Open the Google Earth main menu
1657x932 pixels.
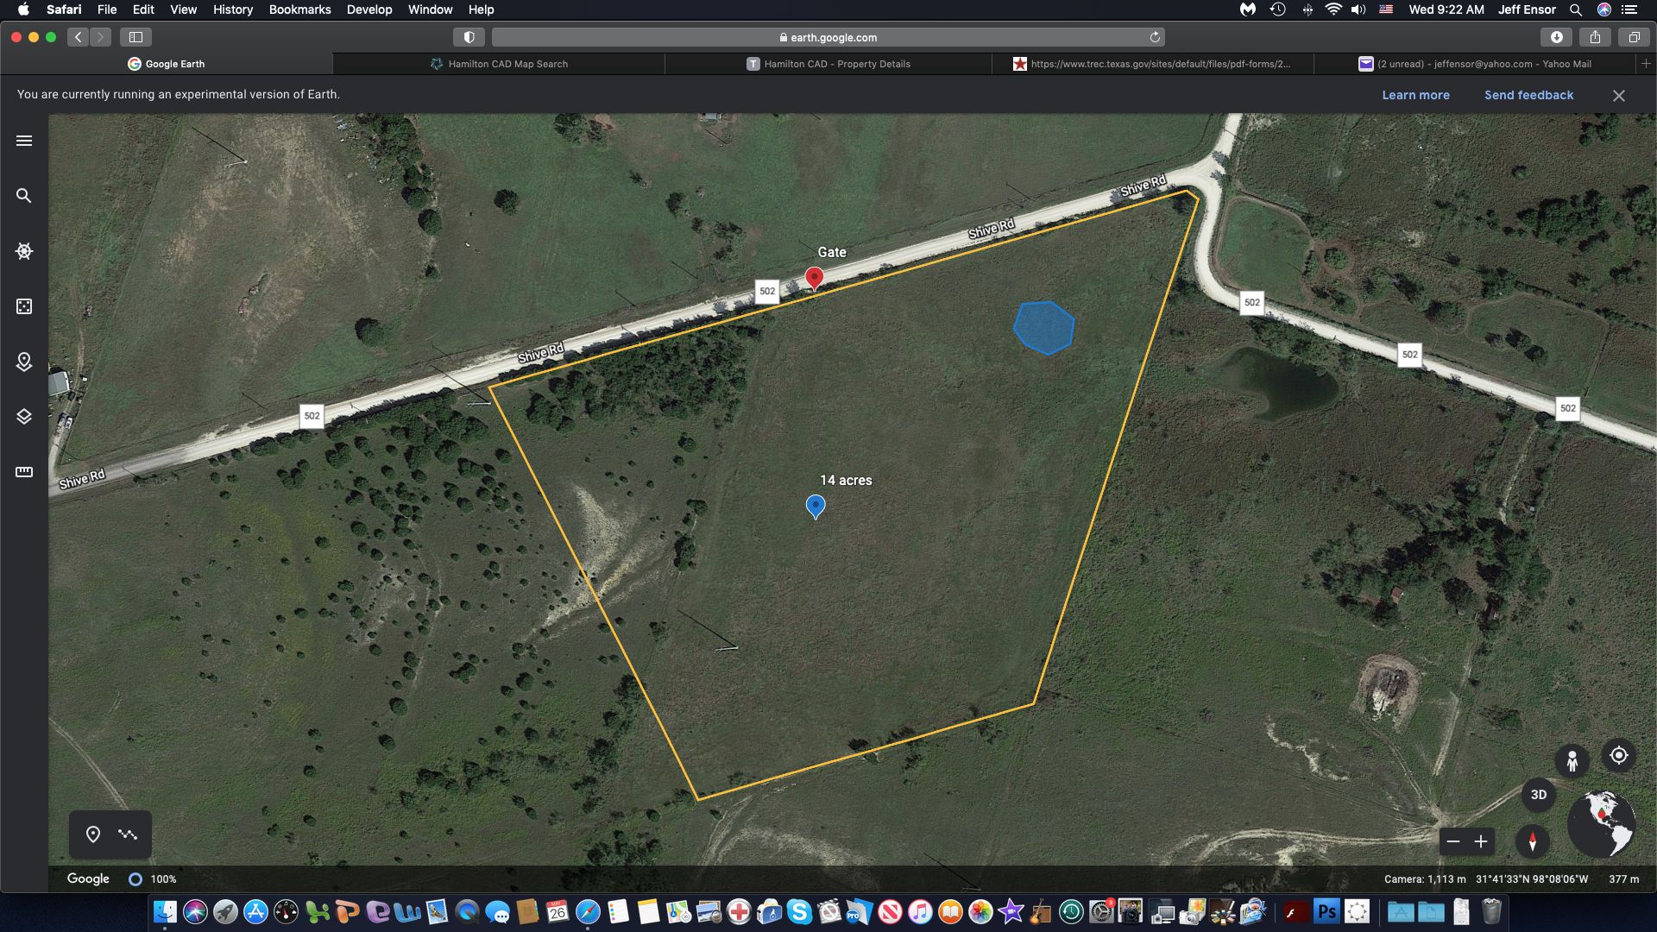(24, 140)
